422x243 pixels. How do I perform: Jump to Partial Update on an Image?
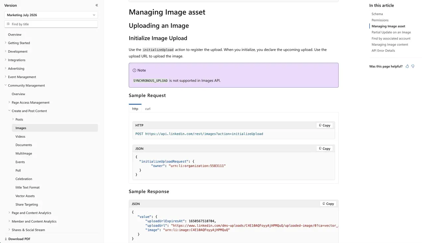[x=391, y=32]
